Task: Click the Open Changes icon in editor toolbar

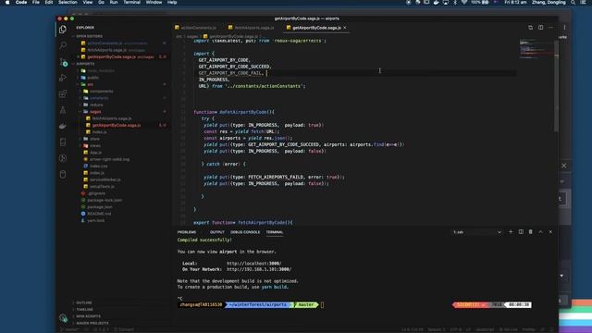Action: (530, 28)
